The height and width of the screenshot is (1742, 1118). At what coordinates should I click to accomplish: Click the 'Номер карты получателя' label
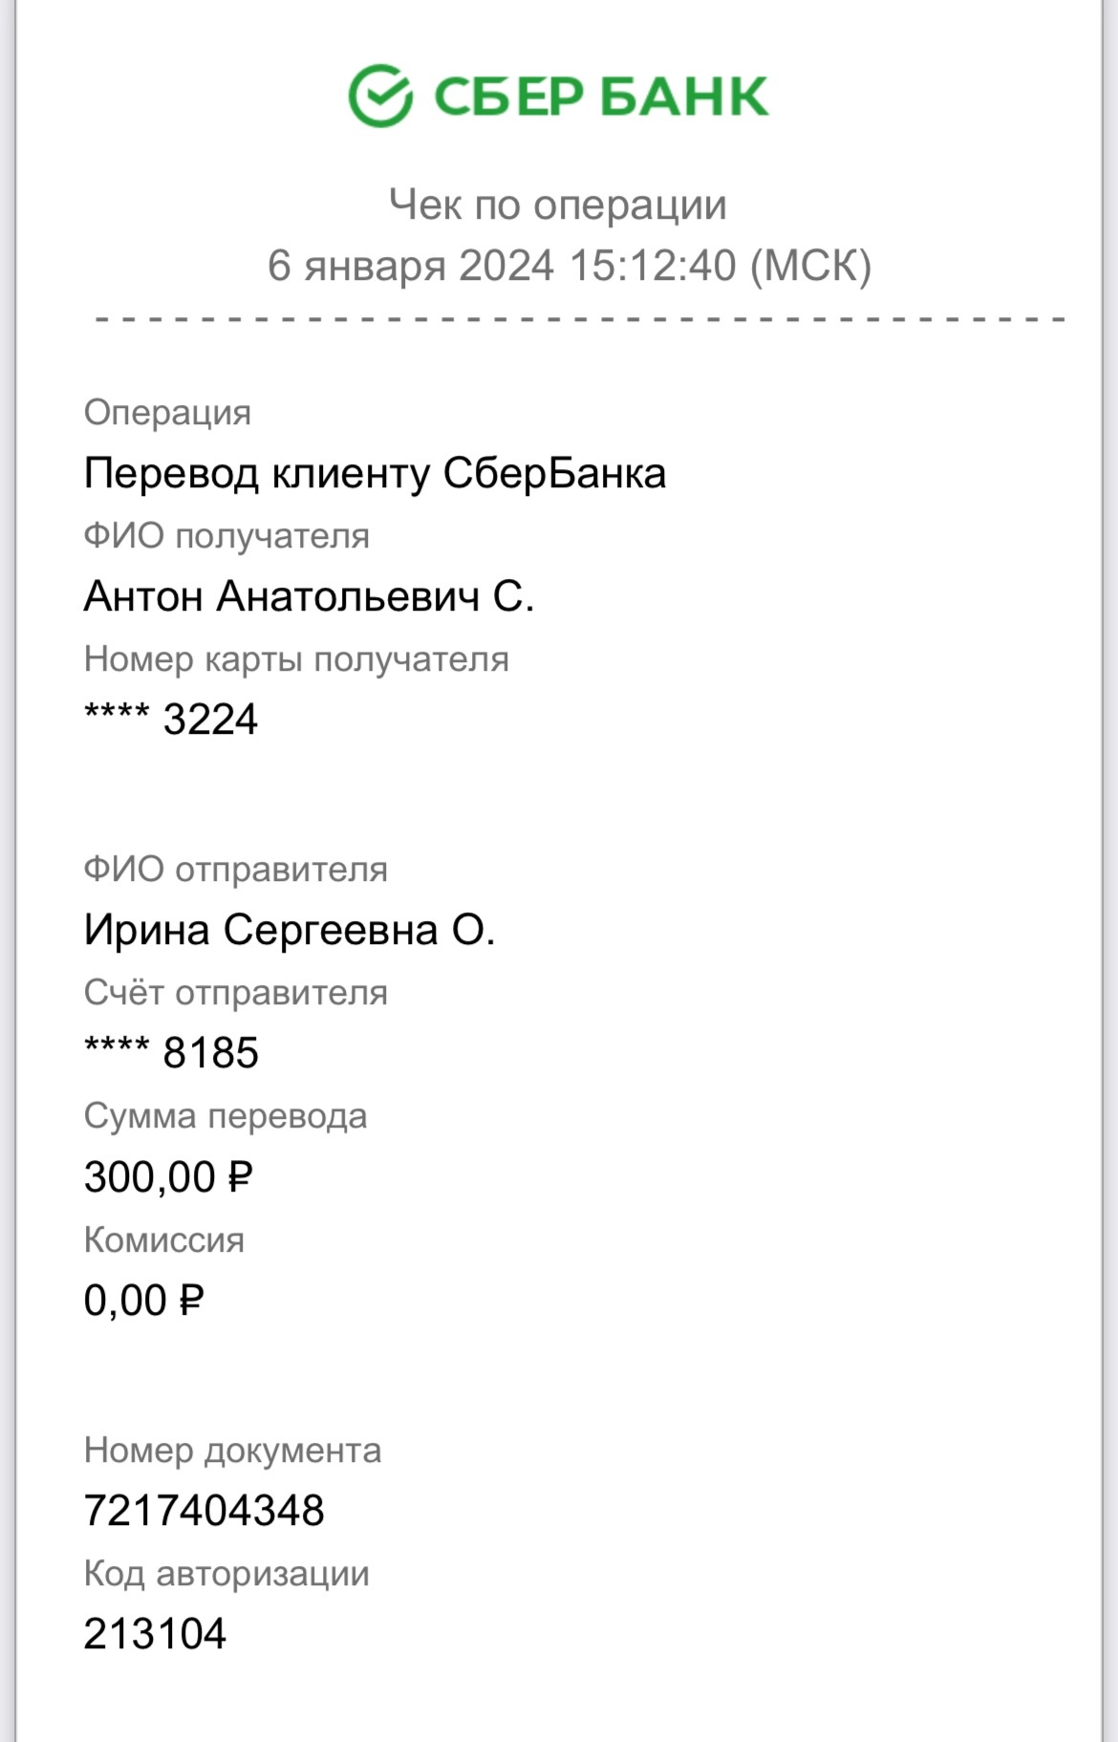click(296, 659)
